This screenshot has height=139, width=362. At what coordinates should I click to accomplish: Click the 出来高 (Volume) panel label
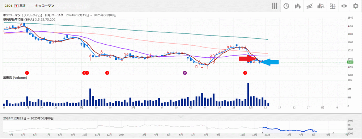(15, 78)
